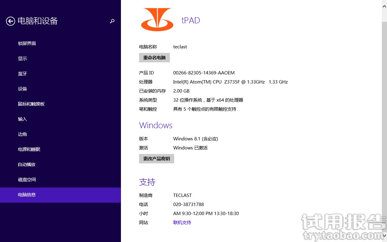Click the back arrow to leave PC and Devices
387x242 pixels.
11,21
